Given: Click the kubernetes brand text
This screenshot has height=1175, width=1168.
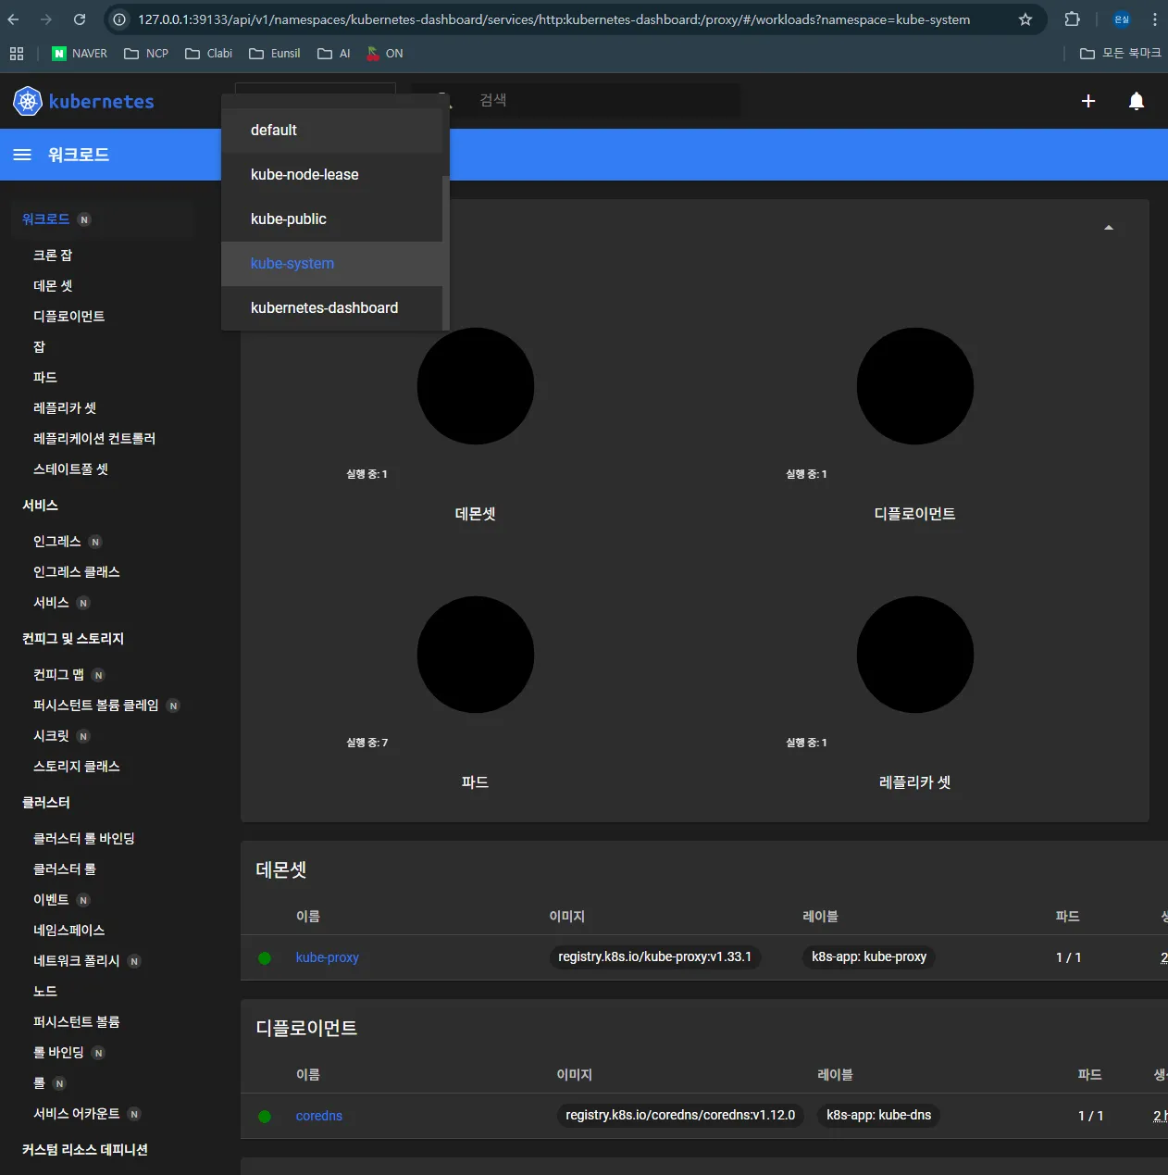Looking at the screenshot, I should [102, 101].
